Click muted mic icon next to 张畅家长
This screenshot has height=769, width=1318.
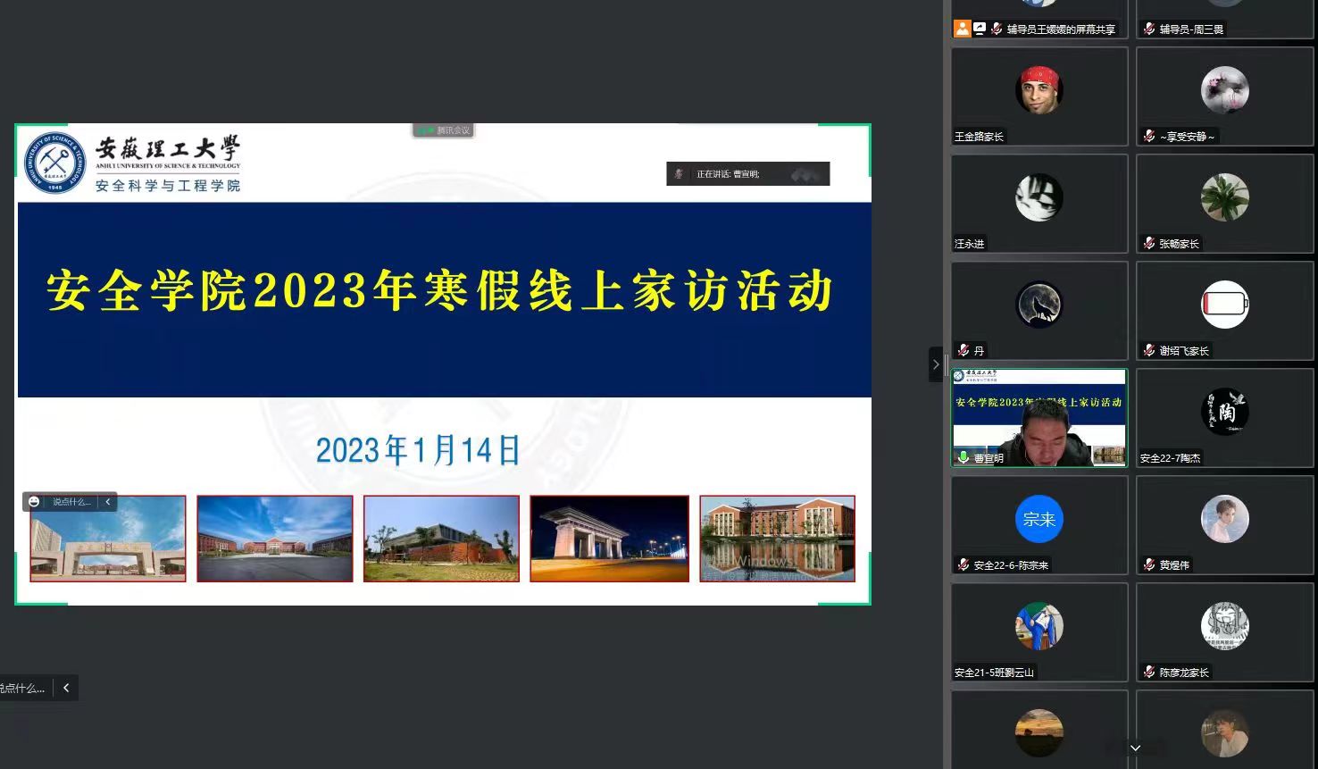pyautogui.click(x=1149, y=243)
